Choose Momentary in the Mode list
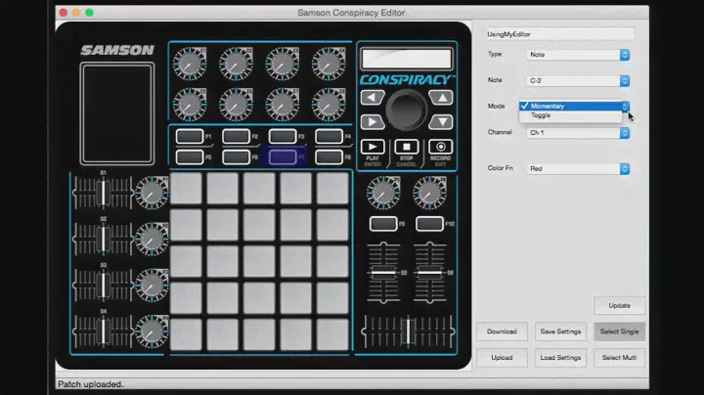 click(x=548, y=106)
